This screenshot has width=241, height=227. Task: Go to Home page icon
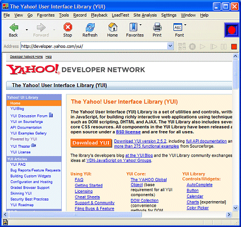click(x=113, y=28)
